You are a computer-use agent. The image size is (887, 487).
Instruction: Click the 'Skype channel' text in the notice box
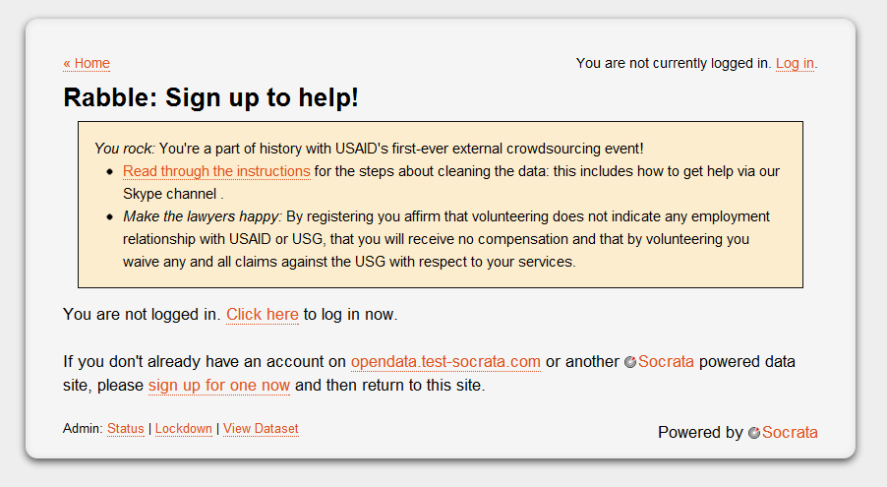click(170, 194)
